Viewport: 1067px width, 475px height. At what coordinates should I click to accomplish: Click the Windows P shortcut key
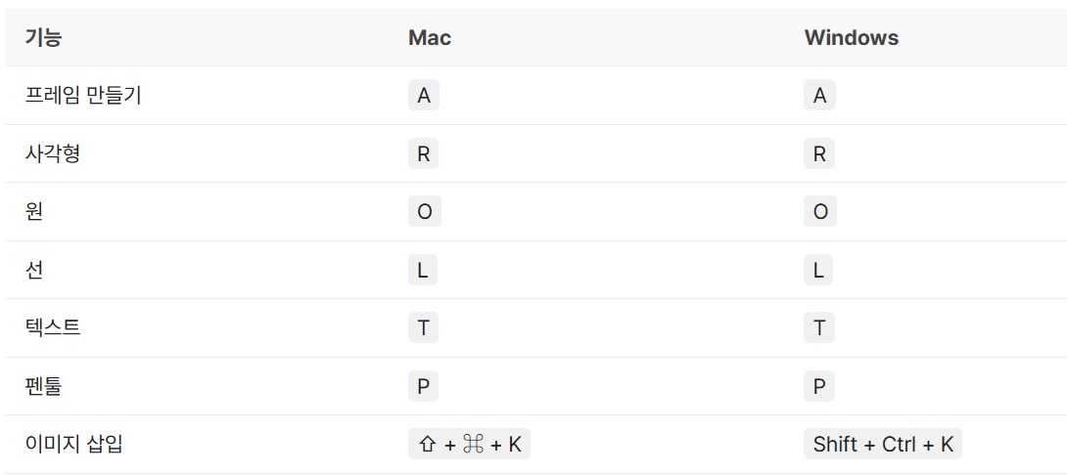pos(819,387)
